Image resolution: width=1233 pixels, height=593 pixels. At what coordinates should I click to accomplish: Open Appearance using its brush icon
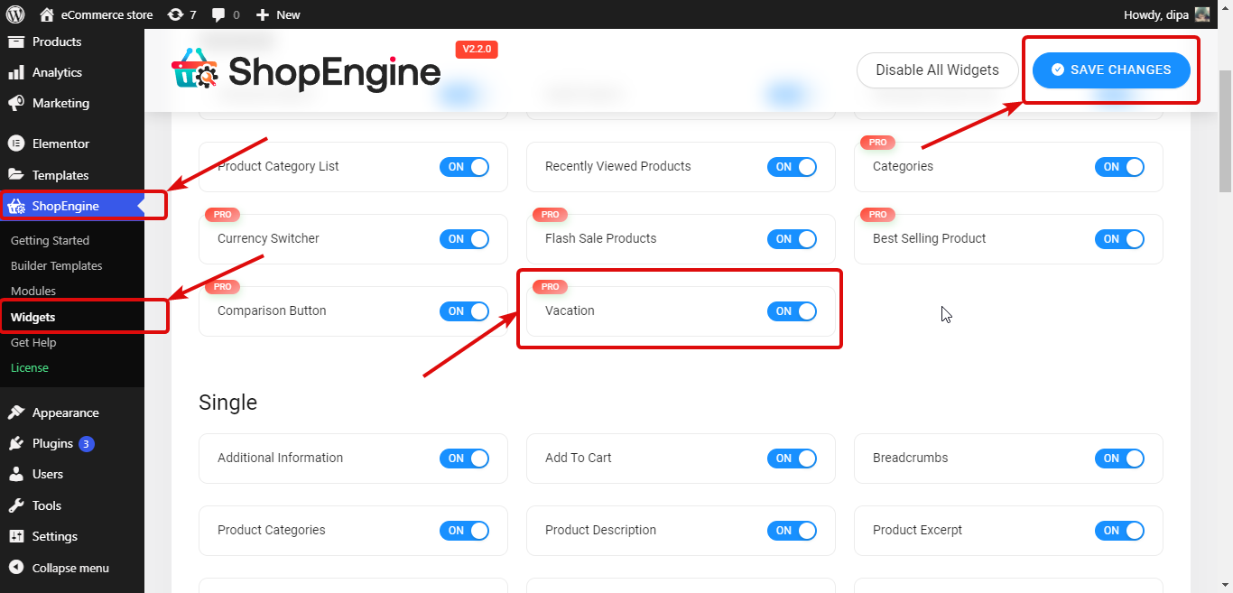coord(18,412)
